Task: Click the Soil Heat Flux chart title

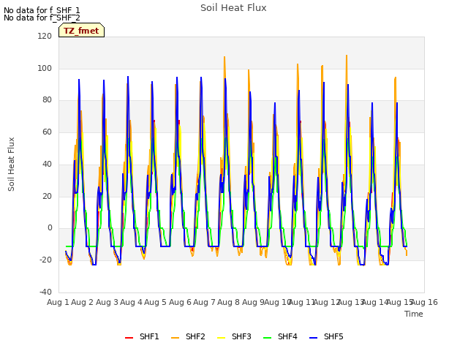Action: (233, 8)
